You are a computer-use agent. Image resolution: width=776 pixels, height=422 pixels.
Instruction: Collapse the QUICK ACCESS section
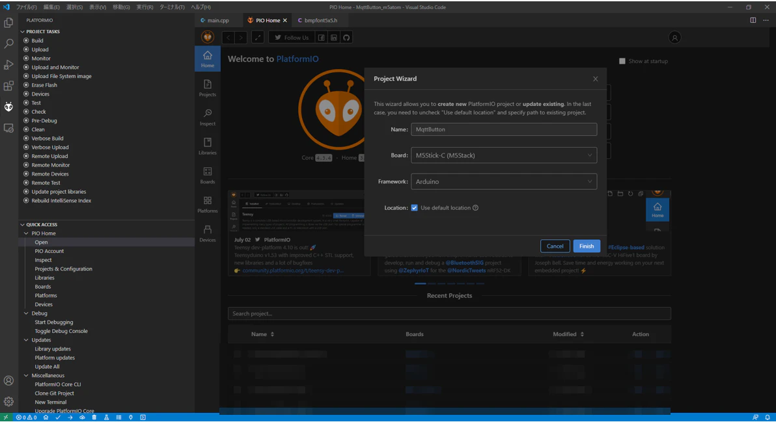(x=42, y=224)
